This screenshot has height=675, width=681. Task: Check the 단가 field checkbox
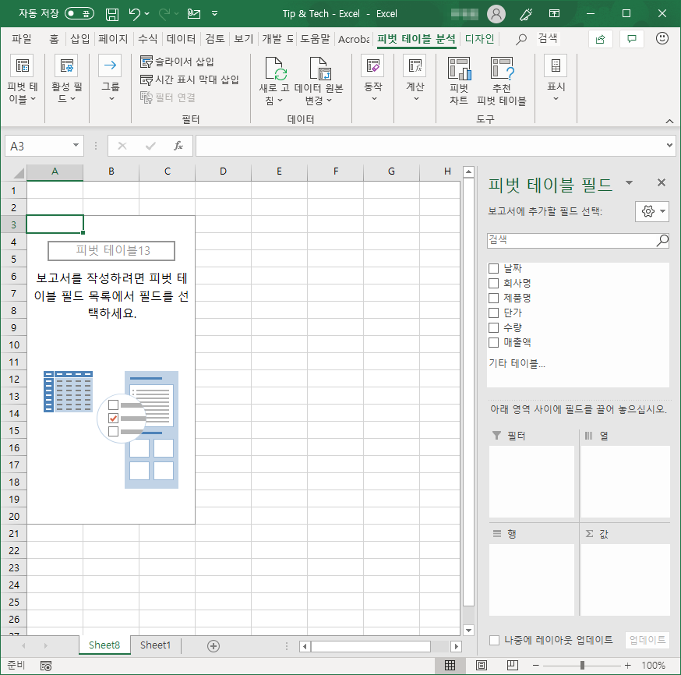coord(493,313)
